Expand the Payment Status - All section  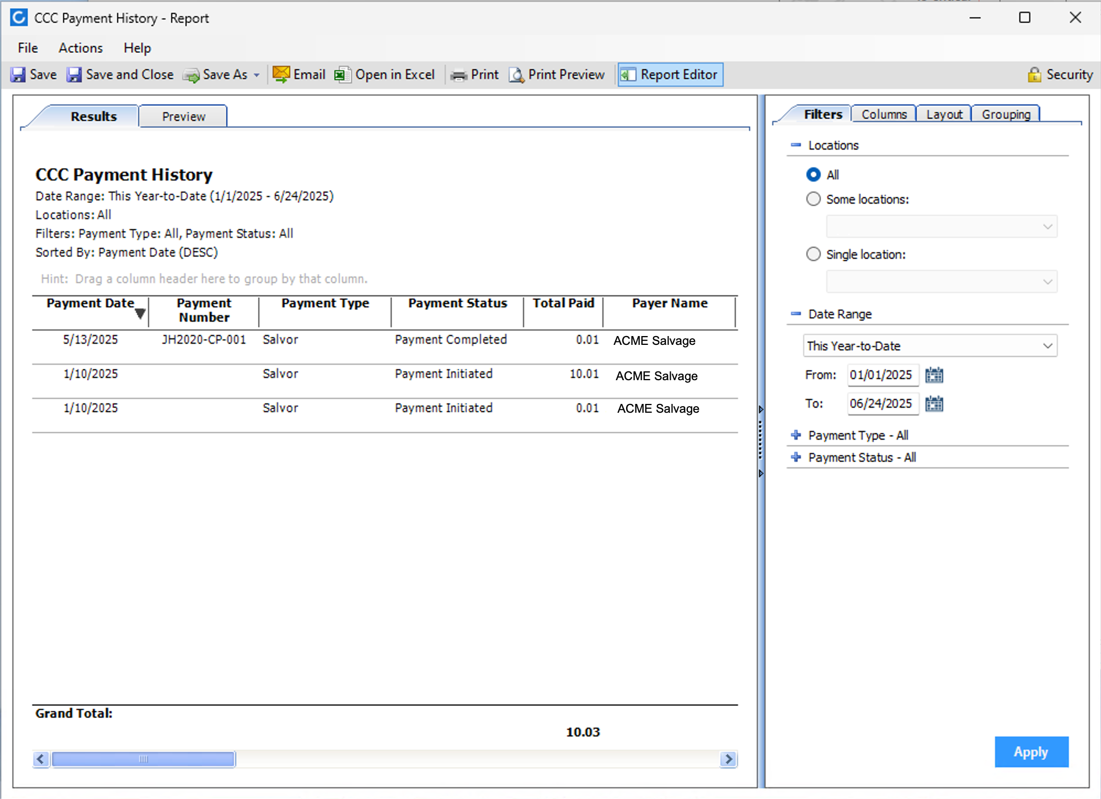(795, 457)
